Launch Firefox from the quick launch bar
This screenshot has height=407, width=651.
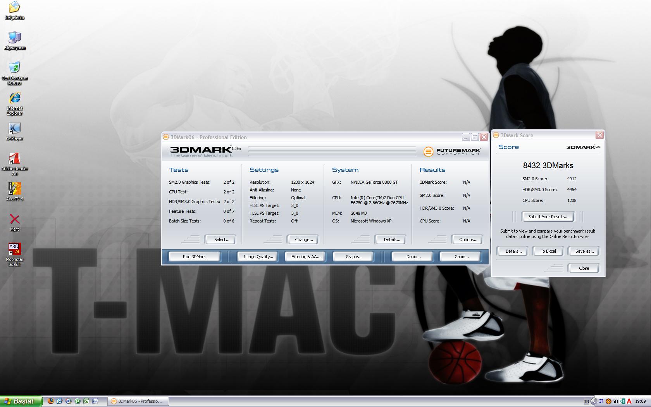coord(50,401)
